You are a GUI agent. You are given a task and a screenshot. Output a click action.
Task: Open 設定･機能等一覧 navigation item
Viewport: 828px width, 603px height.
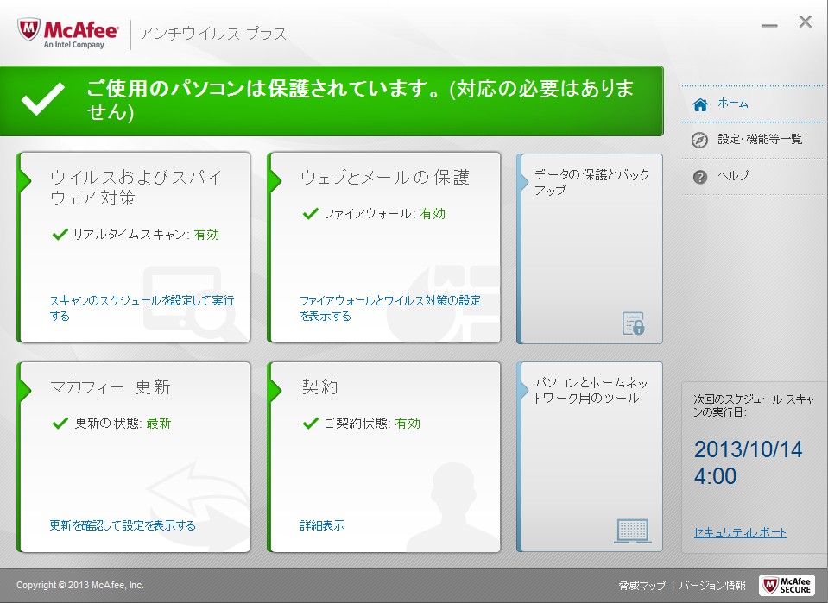click(760, 139)
